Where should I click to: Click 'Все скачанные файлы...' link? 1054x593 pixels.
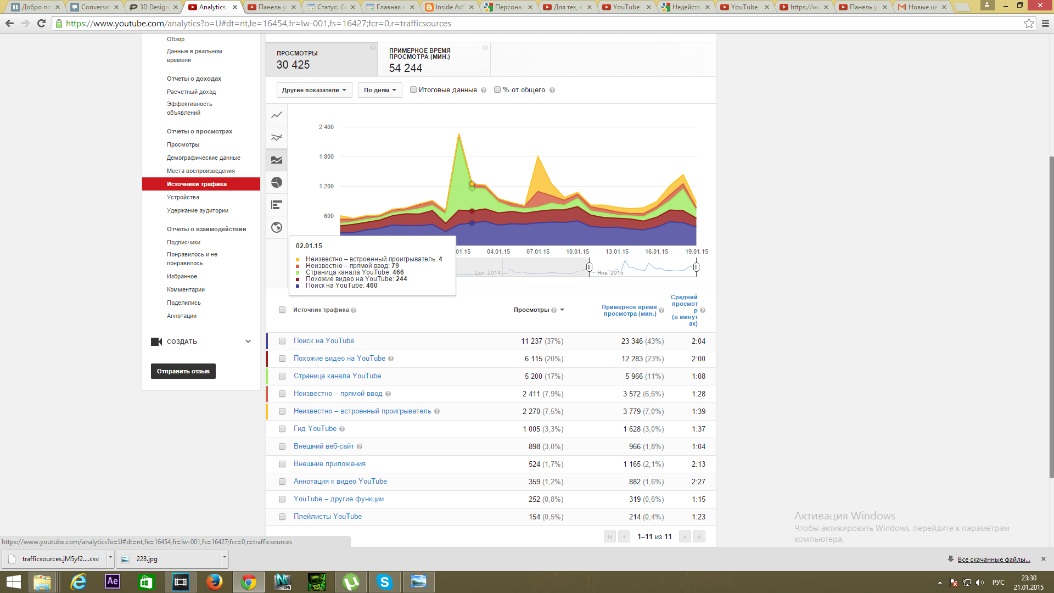point(994,560)
